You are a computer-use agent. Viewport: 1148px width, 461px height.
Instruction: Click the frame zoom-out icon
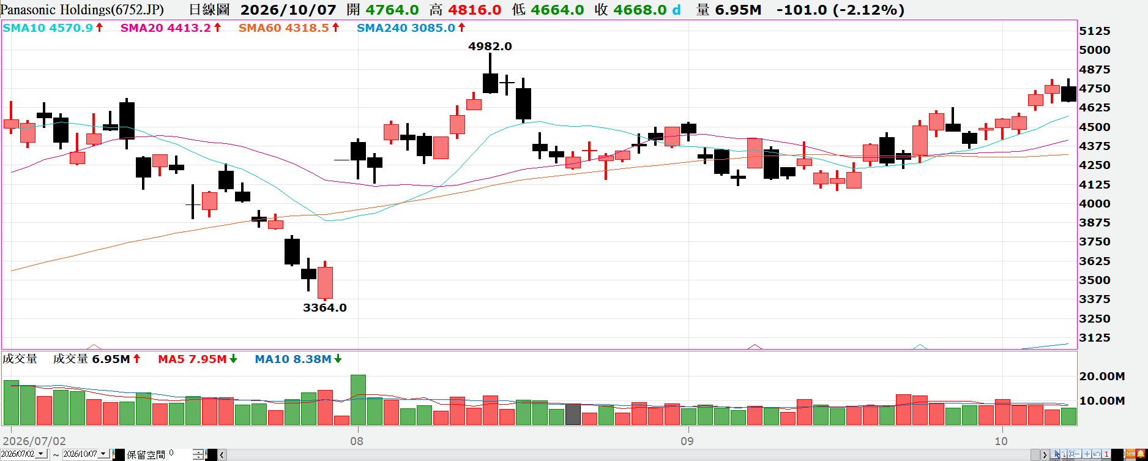click(x=1074, y=454)
